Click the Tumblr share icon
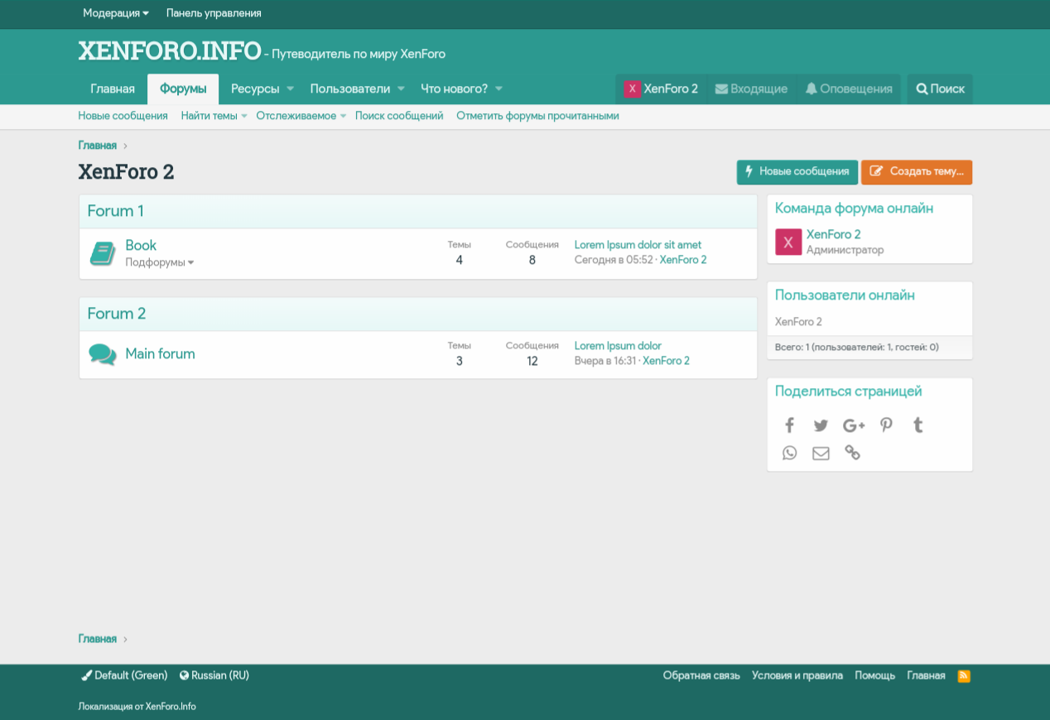The height and width of the screenshot is (720, 1050). pos(918,425)
